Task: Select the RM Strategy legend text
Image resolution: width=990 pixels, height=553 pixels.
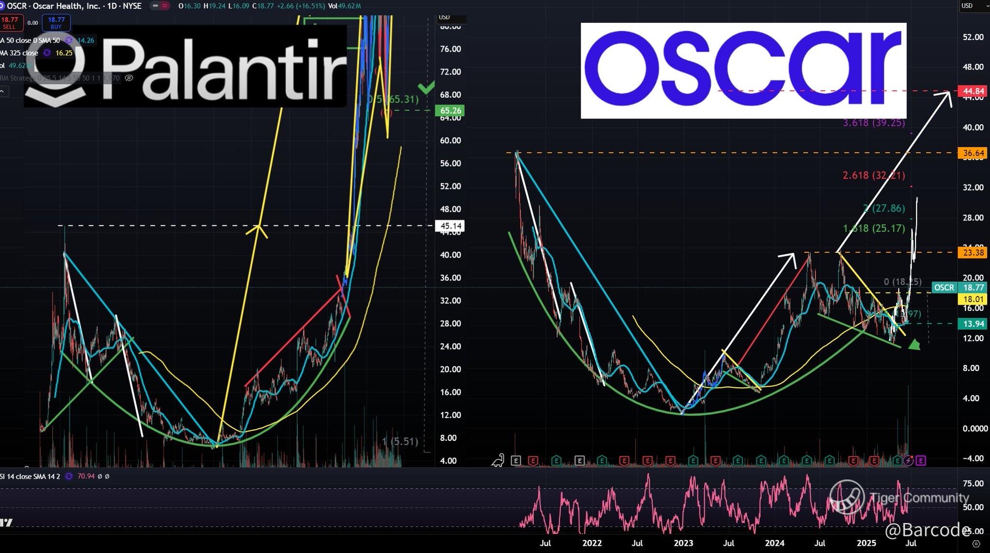Action: coord(60,78)
